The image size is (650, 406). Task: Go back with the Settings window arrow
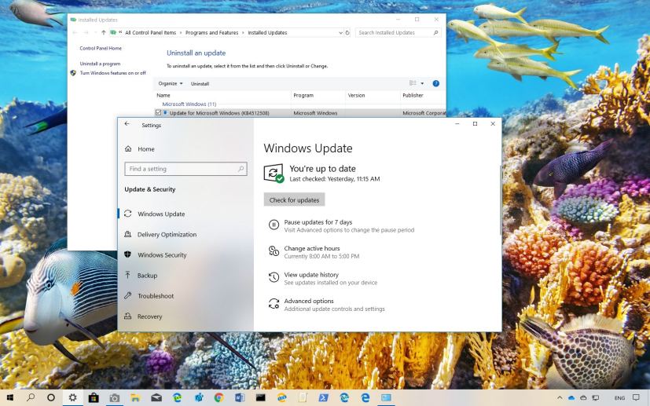pyautogui.click(x=127, y=124)
